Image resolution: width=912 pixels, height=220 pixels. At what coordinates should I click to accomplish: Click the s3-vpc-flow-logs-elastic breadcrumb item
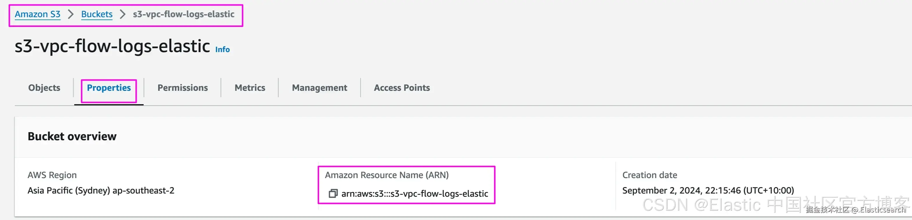183,14
